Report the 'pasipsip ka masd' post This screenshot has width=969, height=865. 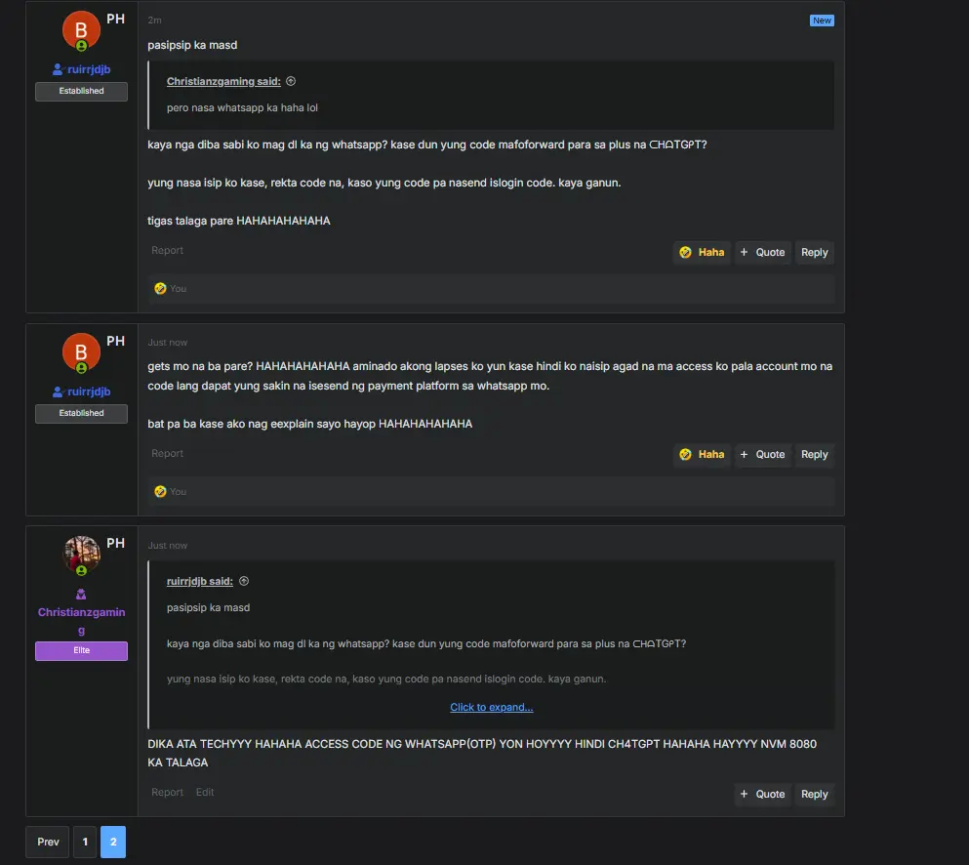coord(167,250)
